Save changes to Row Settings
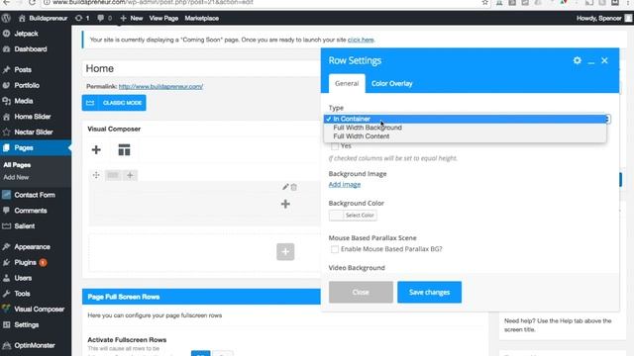 tap(429, 293)
